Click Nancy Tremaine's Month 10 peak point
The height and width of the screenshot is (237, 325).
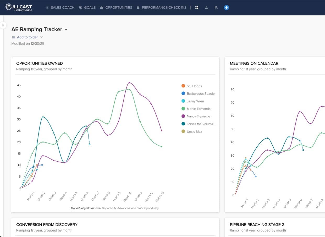[129, 83]
